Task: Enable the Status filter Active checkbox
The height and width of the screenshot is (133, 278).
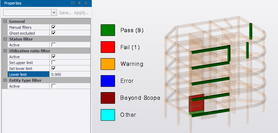Action: pyautogui.click(x=54, y=45)
